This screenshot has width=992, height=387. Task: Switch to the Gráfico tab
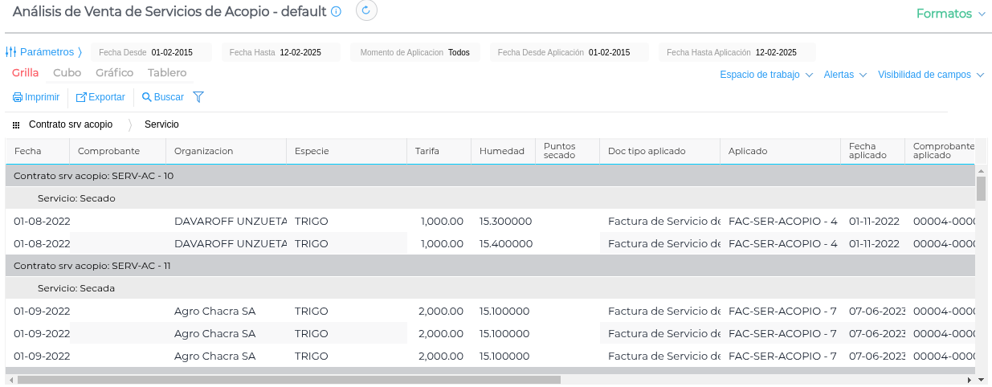click(x=114, y=73)
